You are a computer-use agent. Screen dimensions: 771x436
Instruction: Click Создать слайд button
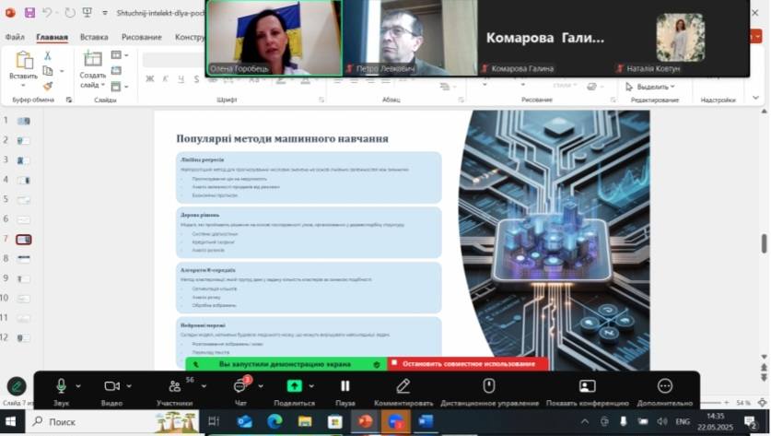click(x=92, y=69)
